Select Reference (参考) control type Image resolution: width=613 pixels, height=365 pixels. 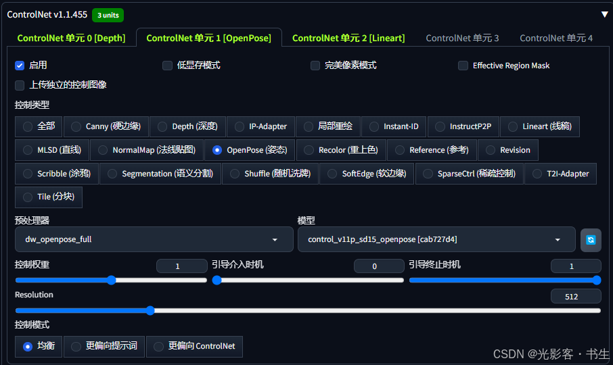pyautogui.click(x=432, y=150)
